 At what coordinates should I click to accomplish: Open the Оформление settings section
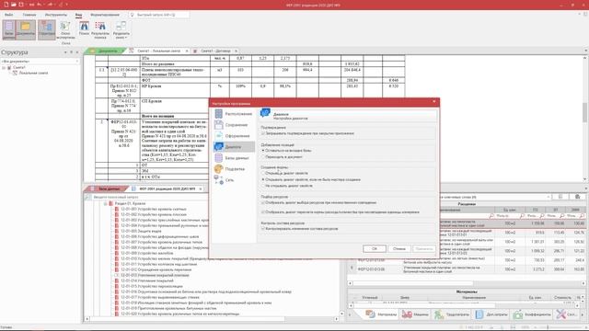(x=234, y=136)
